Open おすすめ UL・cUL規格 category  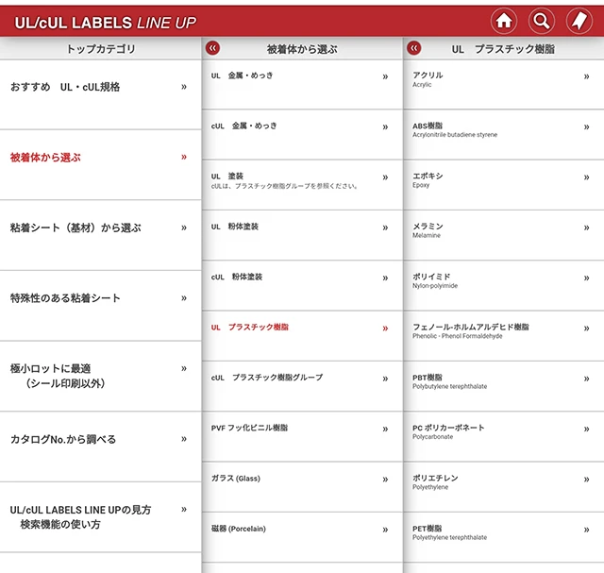coord(101,94)
